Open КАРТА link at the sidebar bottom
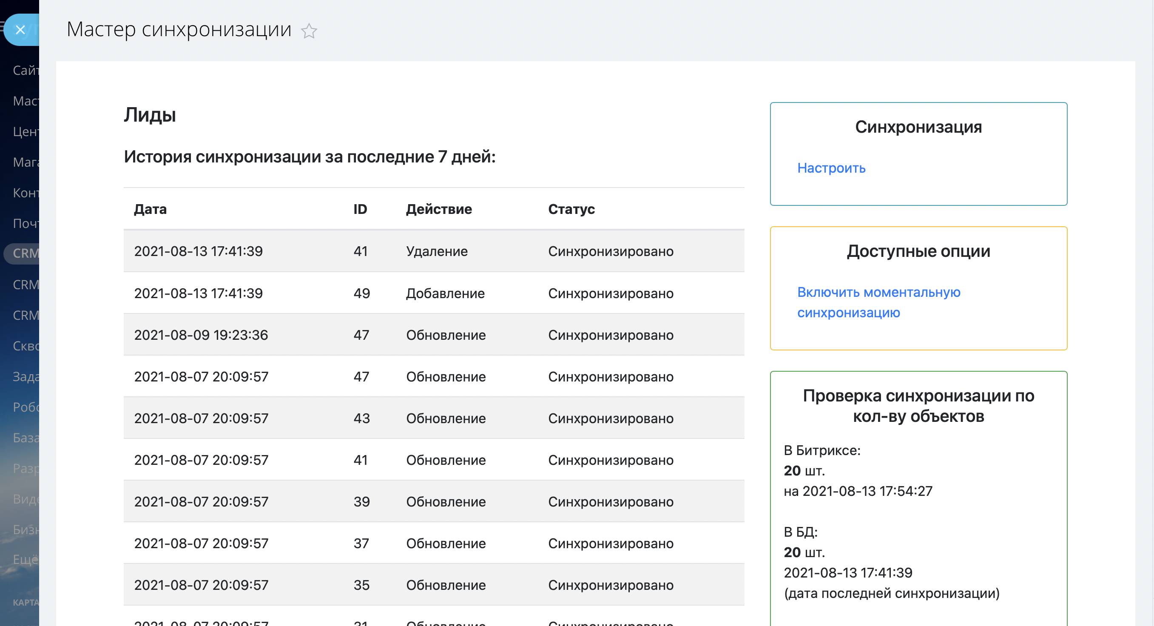Screen dimensions: 1154x626 click(x=26, y=602)
